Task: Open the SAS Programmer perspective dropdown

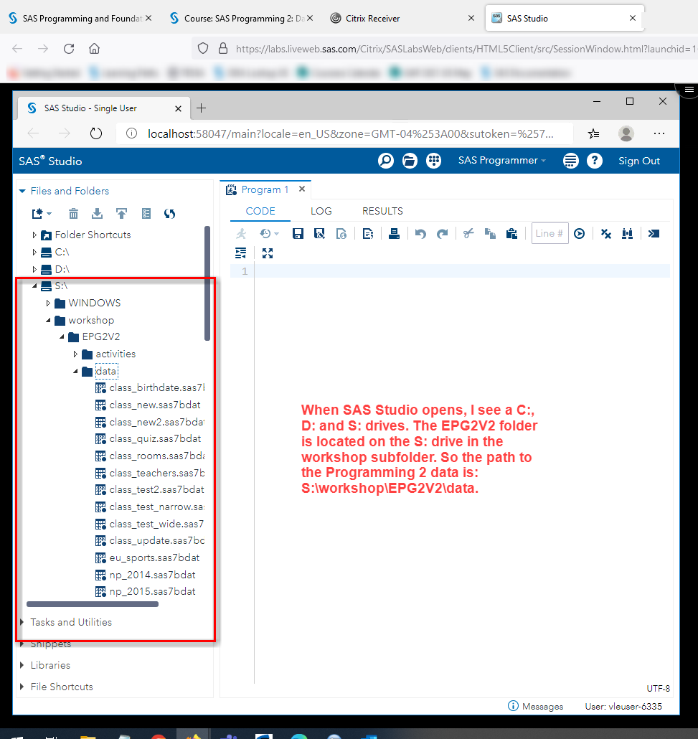Action: (x=501, y=161)
